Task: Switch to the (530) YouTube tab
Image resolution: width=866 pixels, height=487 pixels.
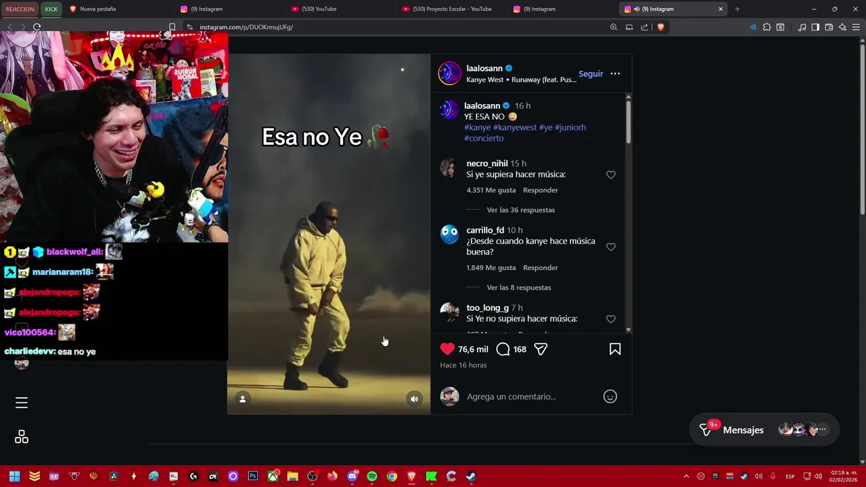Action: pos(340,9)
